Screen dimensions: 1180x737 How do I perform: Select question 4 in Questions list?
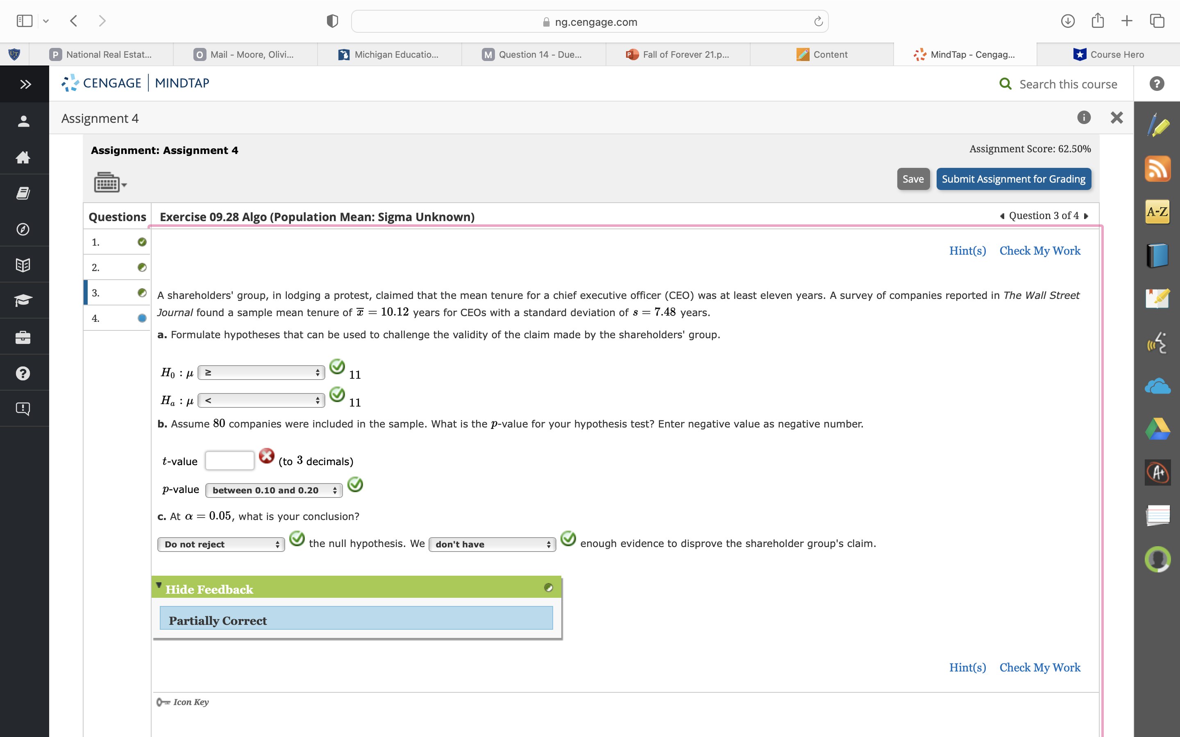click(117, 318)
